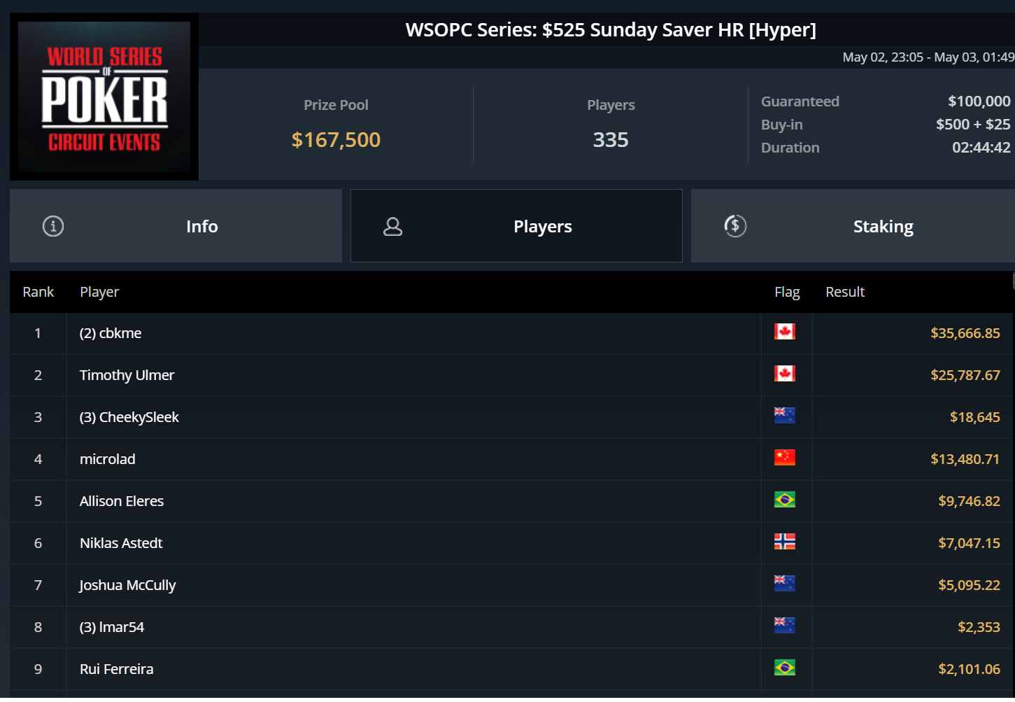Click CheekySleek's New Zealand flag
Image resolution: width=1015 pixels, height=702 pixels.
784,416
